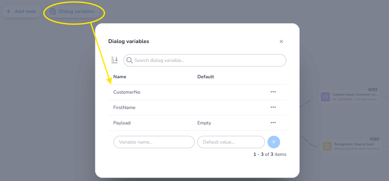Click the Recognition Stop or back node icon
Viewport: 389px width, 181px height.
tap(327, 146)
